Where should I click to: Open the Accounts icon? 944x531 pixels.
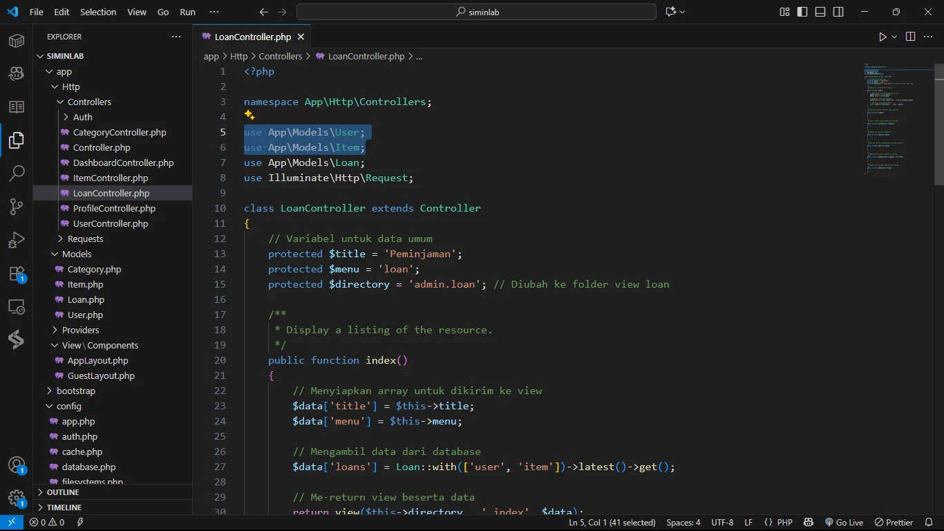pyautogui.click(x=17, y=465)
